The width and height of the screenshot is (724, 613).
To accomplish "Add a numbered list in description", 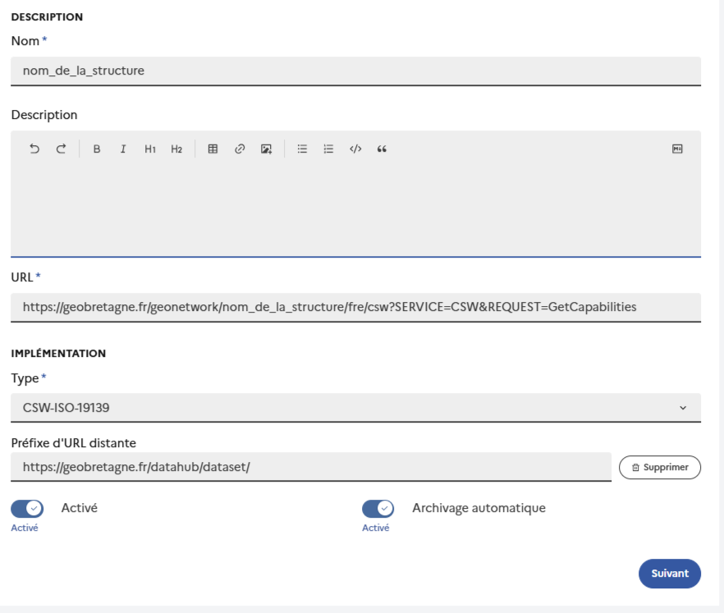I will [x=328, y=149].
